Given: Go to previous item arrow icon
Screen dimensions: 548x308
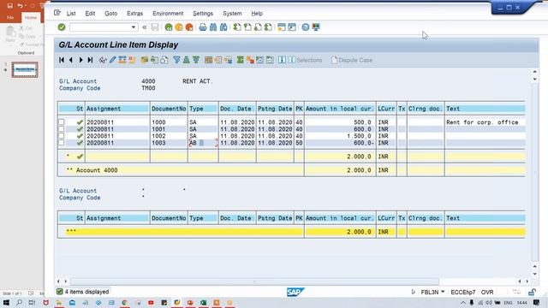Looking at the screenshot, I should (x=71, y=60).
